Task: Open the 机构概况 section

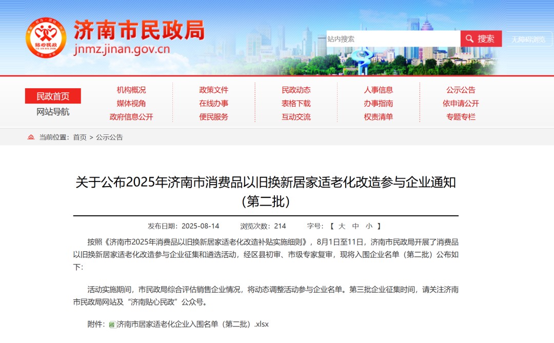Action: [x=131, y=89]
